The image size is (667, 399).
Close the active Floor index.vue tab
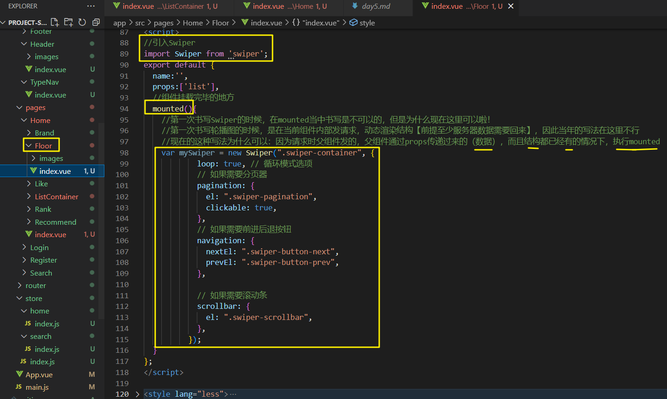pos(510,6)
